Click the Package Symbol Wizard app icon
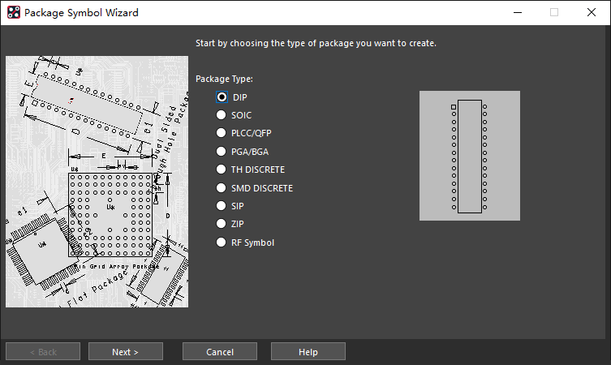Image resolution: width=611 pixels, height=365 pixels. (x=13, y=13)
